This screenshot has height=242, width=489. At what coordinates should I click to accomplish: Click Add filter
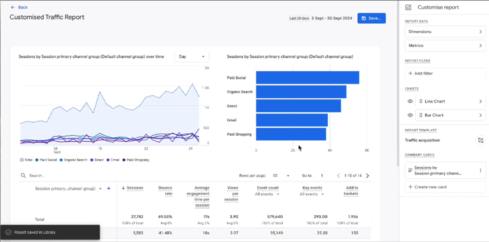point(421,73)
